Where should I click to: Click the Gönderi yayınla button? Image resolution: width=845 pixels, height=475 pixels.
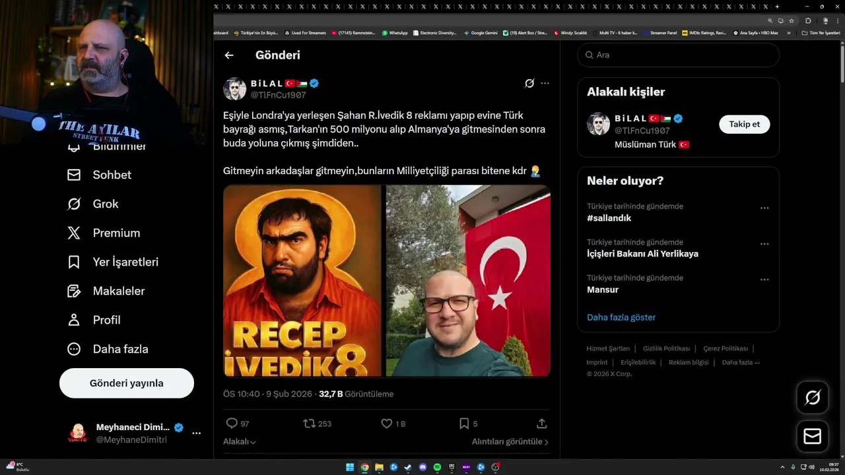point(127,383)
